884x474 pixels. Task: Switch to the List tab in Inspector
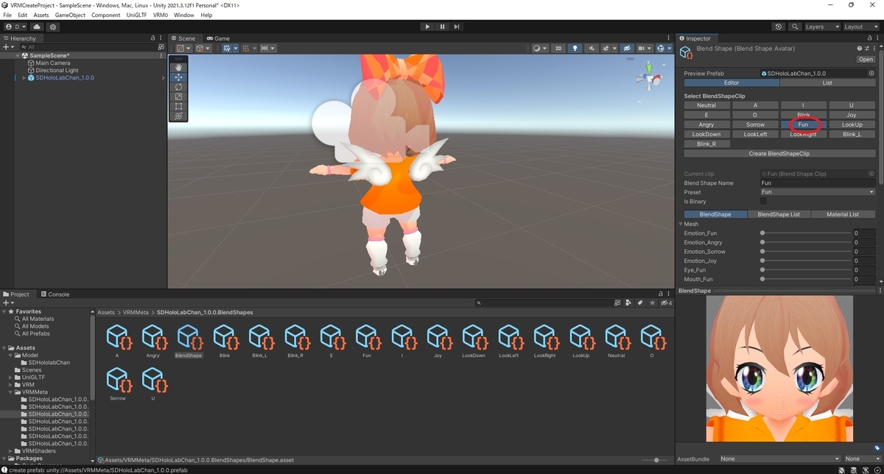point(827,83)
